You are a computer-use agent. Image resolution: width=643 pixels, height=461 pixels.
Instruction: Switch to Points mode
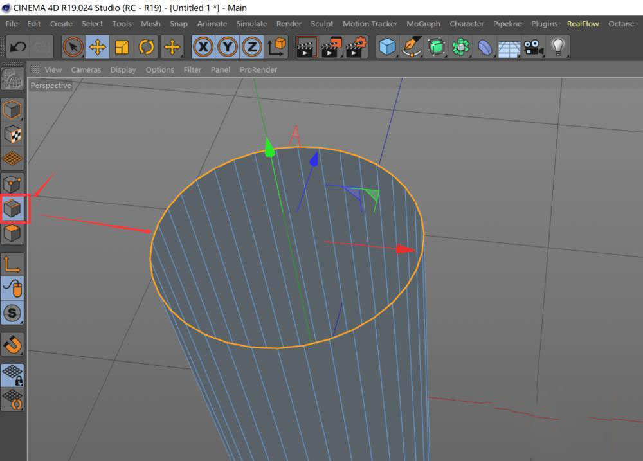[12, 184]
